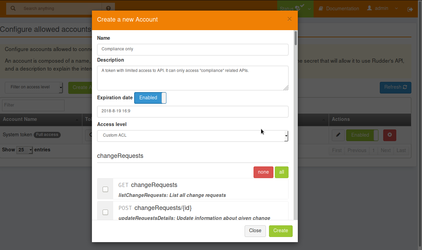Click the Refresh icon button
422x250 pixels.
[x=405, y=88]
